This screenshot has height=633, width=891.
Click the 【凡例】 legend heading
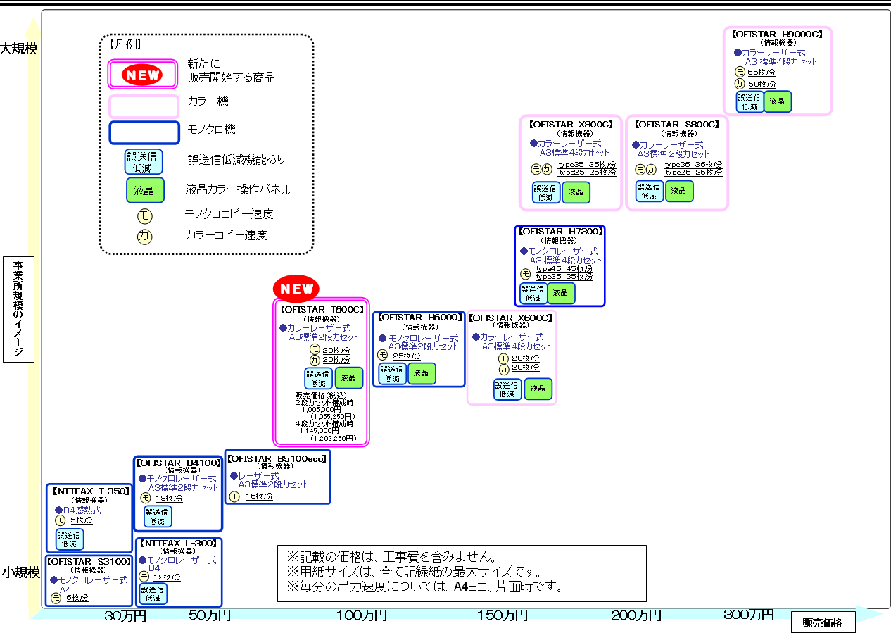pyautogui.click(x=125, y=44)
